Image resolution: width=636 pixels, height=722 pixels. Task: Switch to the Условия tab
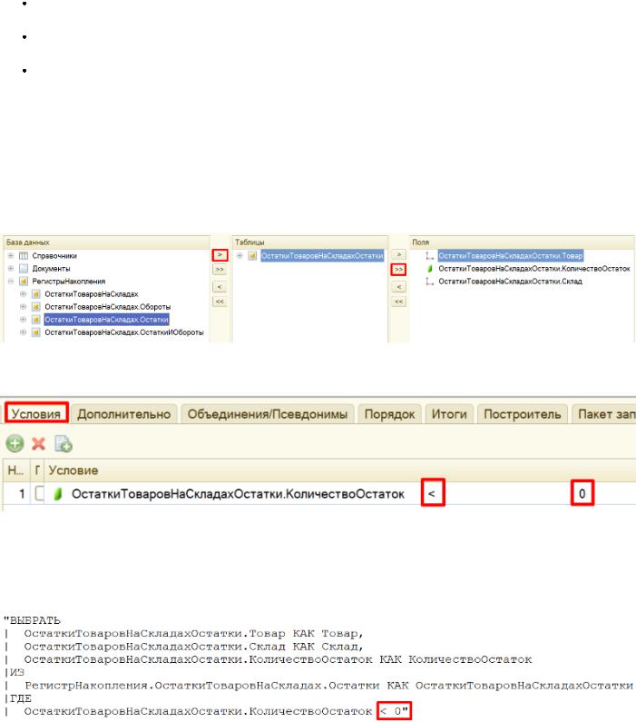[x=36, y=414]
